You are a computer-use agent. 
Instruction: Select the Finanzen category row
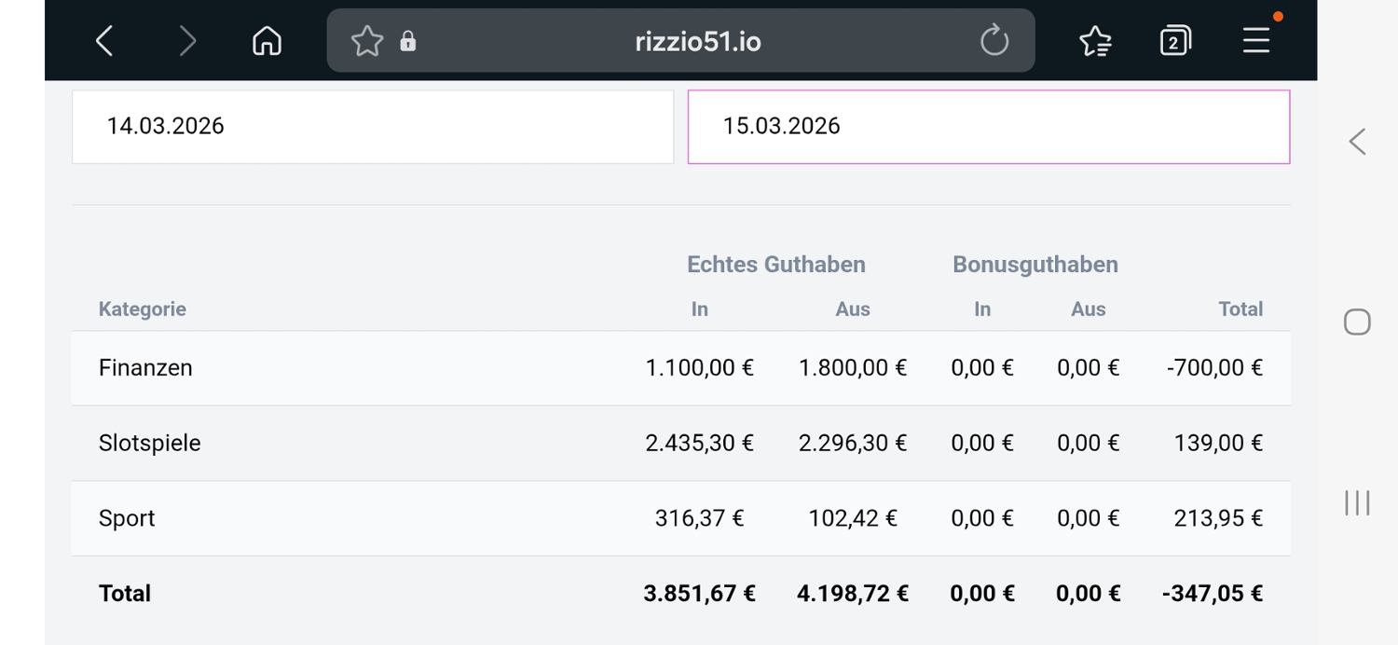click(x=145, y=368)
